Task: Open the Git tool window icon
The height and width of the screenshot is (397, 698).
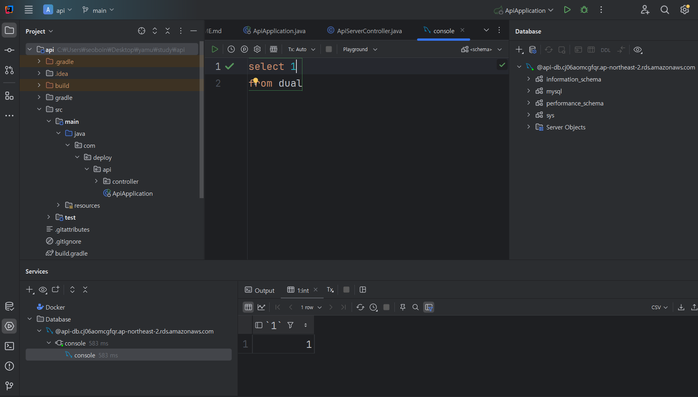Action: coord(9,386)
